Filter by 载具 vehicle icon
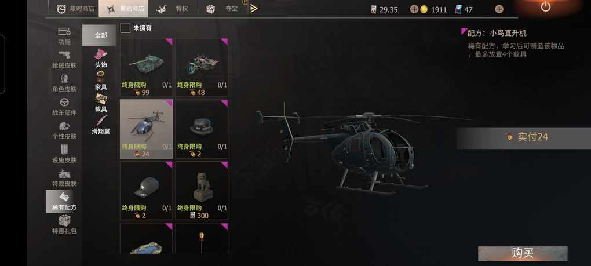Viewport: 591px width, 266px height. pyautogui.click(x=101, y=99)
